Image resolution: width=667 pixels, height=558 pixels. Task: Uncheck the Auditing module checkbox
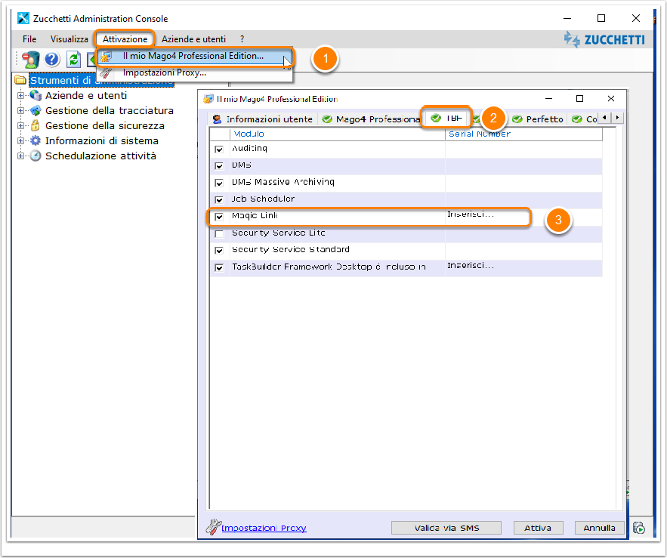click(219, 150)
